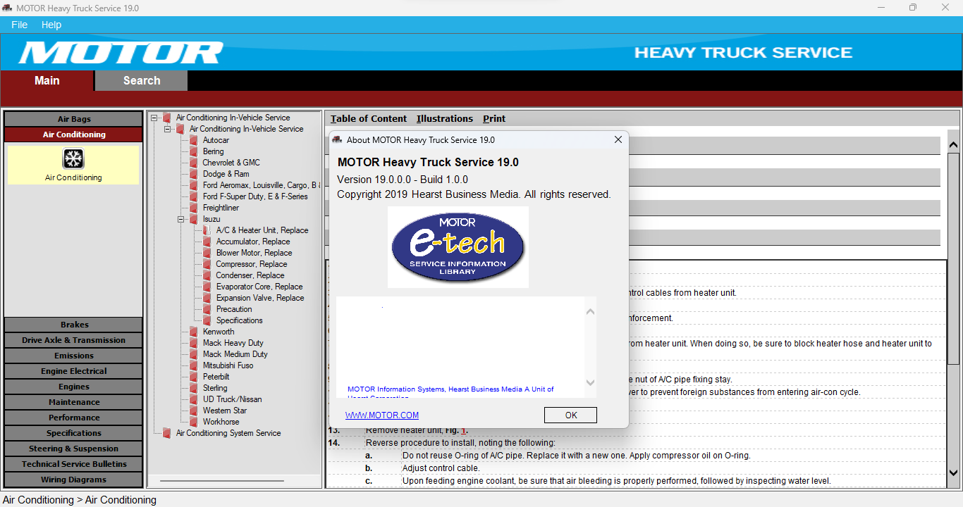Click the book icon next to Kenworth
This screenshot has width=963, height=507.
click(x=194, y=332)
